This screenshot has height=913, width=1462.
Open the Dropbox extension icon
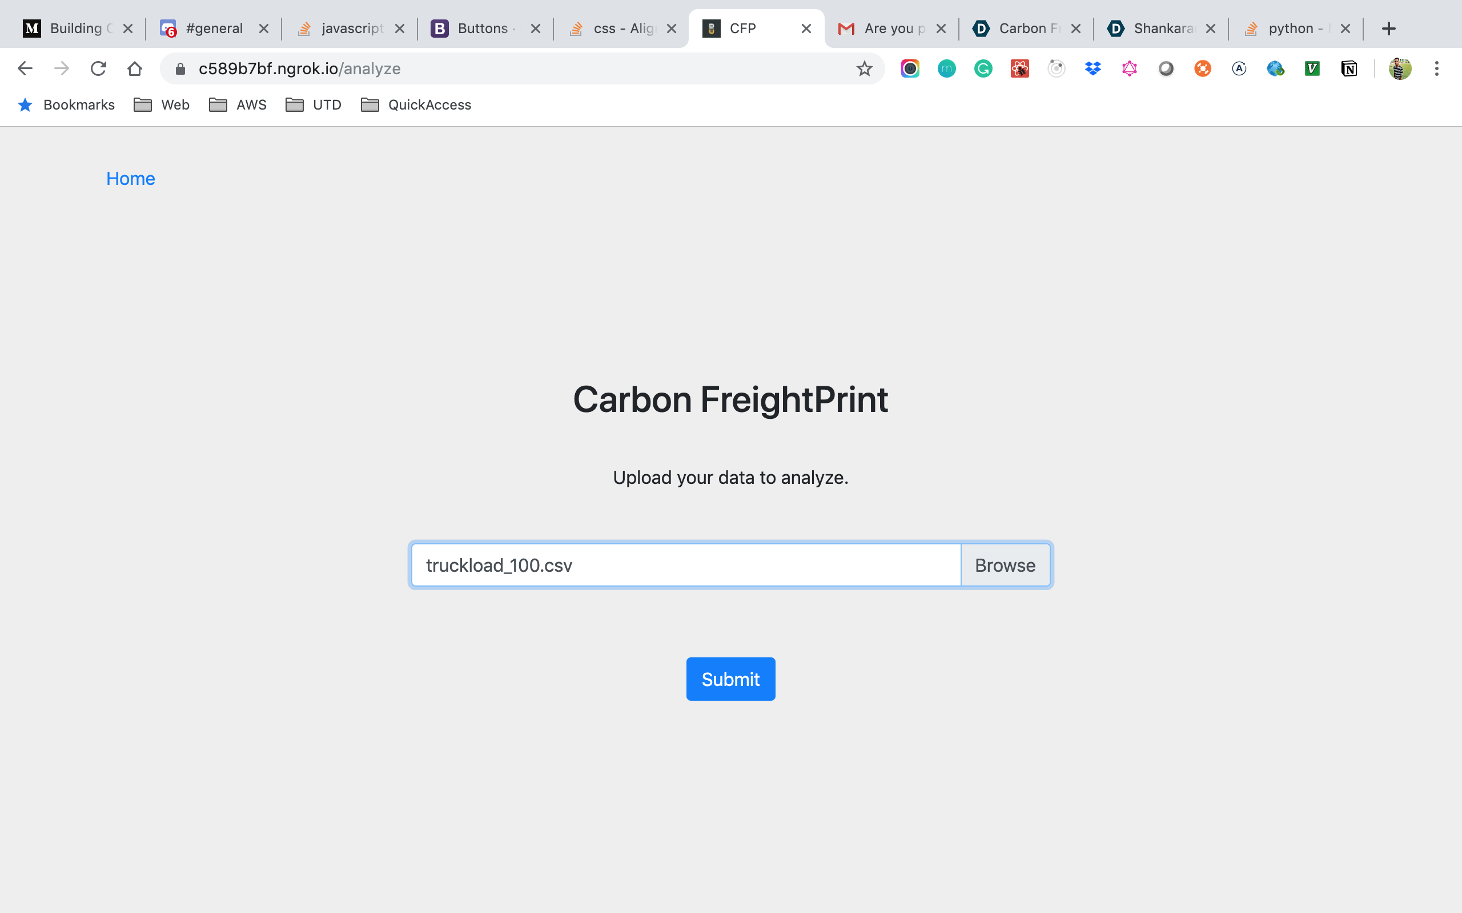pyautogui.click(x=1093, y=69)
